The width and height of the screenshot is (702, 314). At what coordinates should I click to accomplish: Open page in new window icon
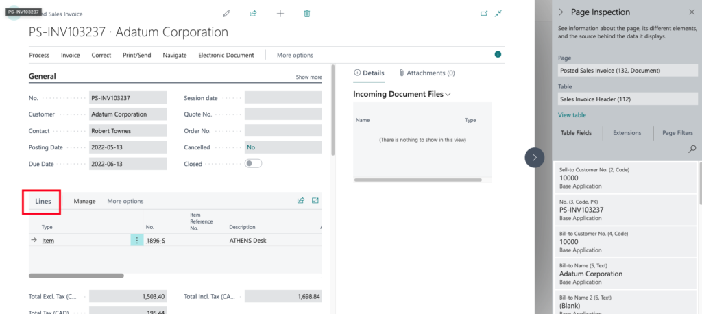click(x=484, y=14)
